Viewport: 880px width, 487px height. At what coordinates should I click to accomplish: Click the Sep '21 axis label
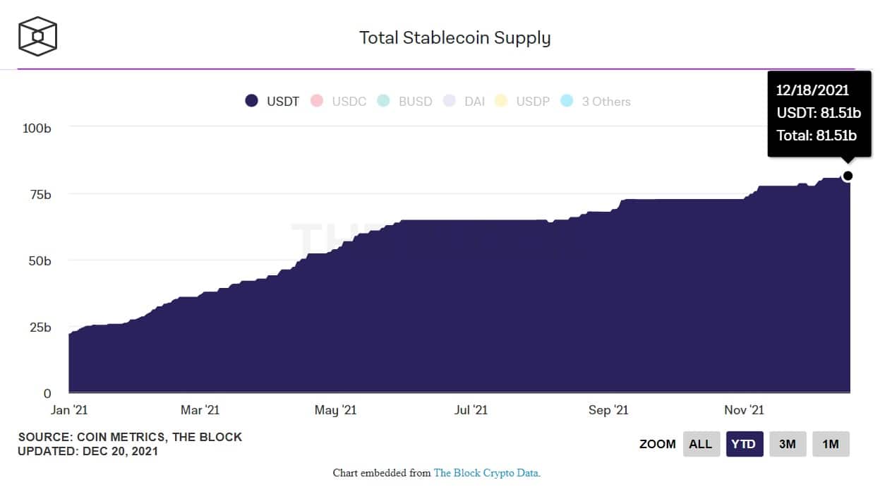608,410
